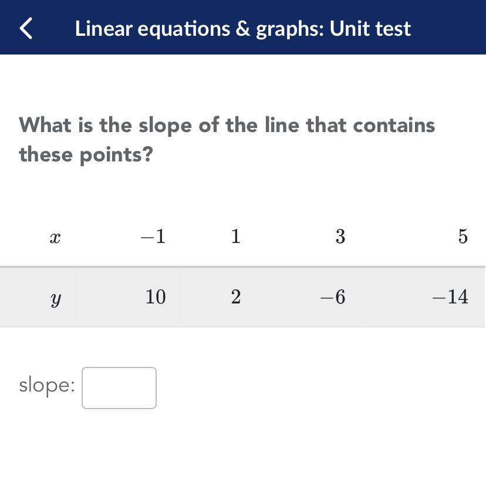The image size is (486, 486).
Task: Click the word "contains" in the question
Action: click(x=394, y=125)
